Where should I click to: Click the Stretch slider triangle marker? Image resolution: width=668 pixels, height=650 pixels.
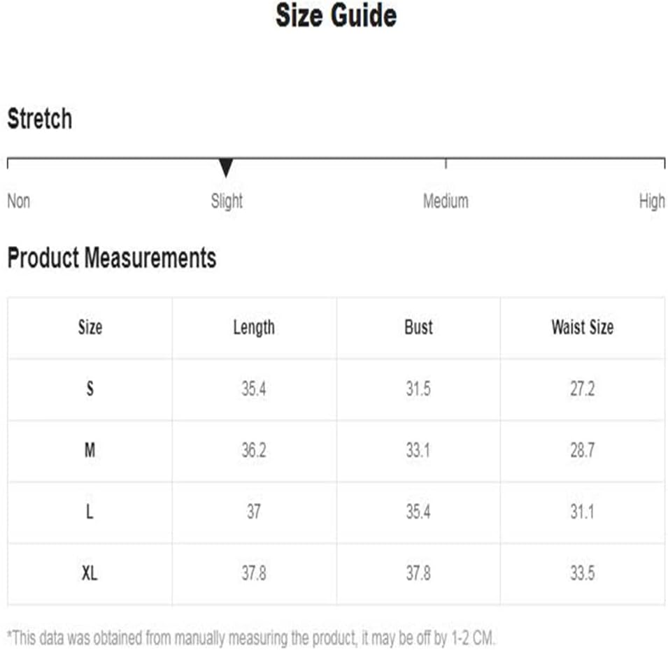tap(226, 167)
